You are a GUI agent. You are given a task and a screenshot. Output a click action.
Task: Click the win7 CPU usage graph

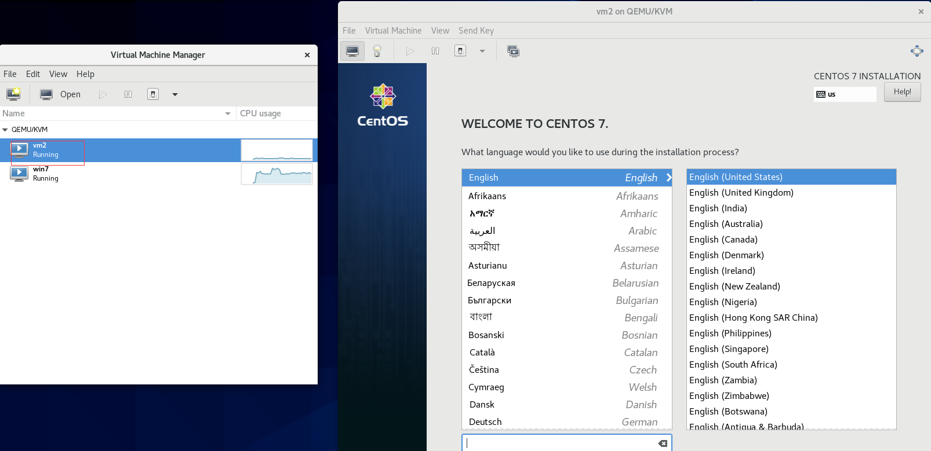point(277,174)
